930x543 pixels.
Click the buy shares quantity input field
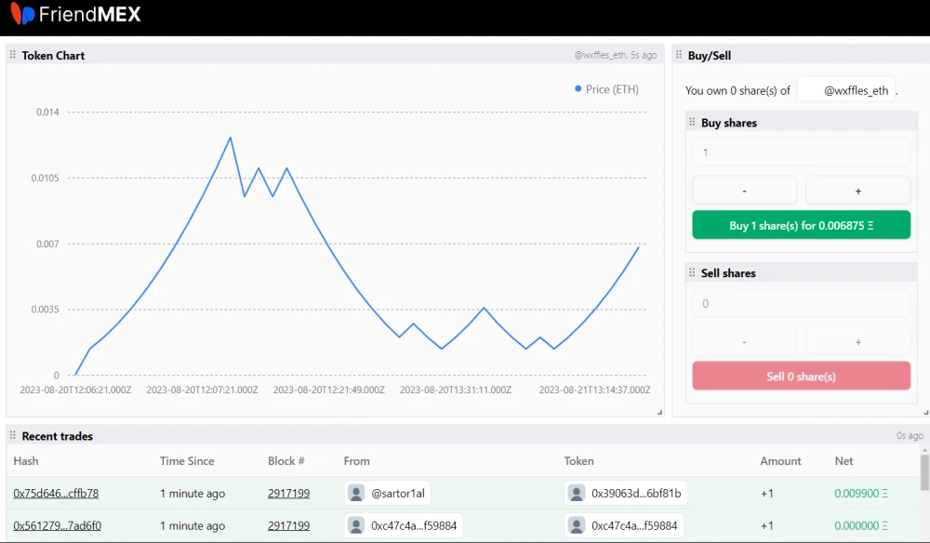802,152
